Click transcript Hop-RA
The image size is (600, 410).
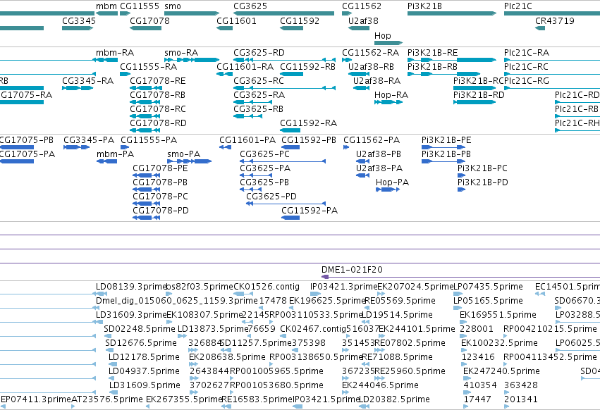(388, 102)
